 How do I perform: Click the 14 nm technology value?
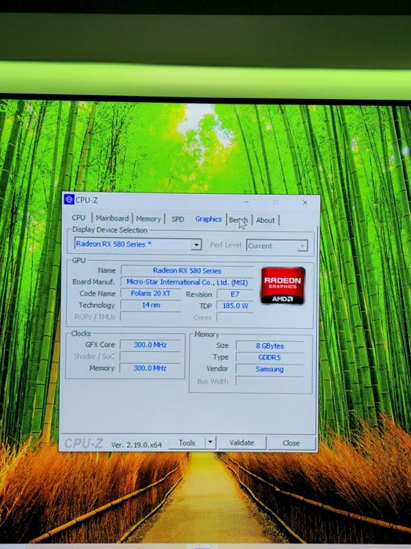pos(151,305)
